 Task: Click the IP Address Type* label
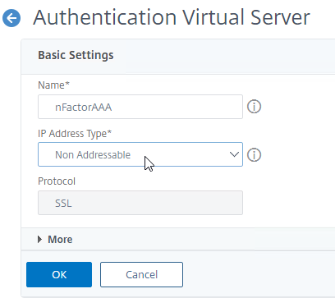click(75, 134)
